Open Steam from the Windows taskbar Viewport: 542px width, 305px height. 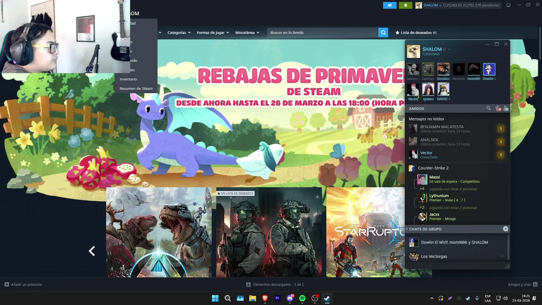[x=326, y=298]
